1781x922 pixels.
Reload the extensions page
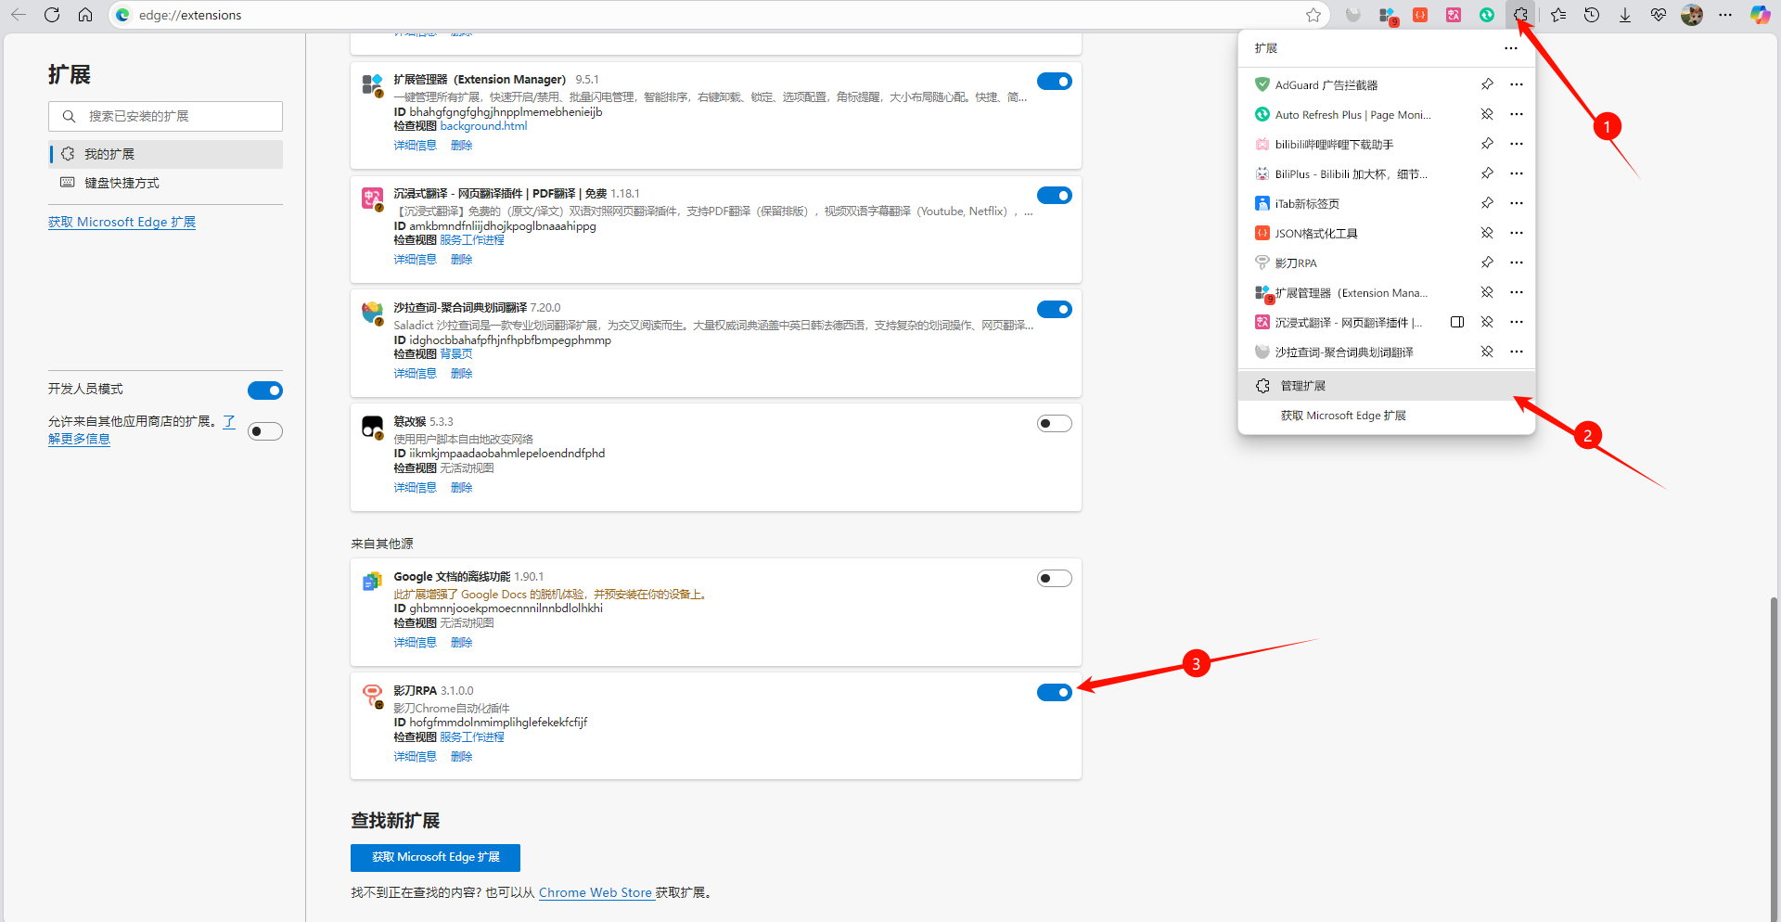pos(52,15)
